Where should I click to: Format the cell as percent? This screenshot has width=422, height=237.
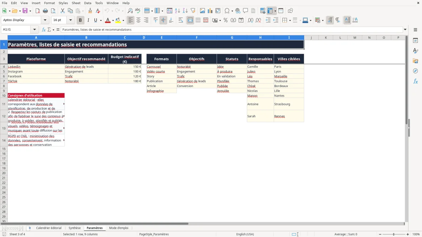225,20
